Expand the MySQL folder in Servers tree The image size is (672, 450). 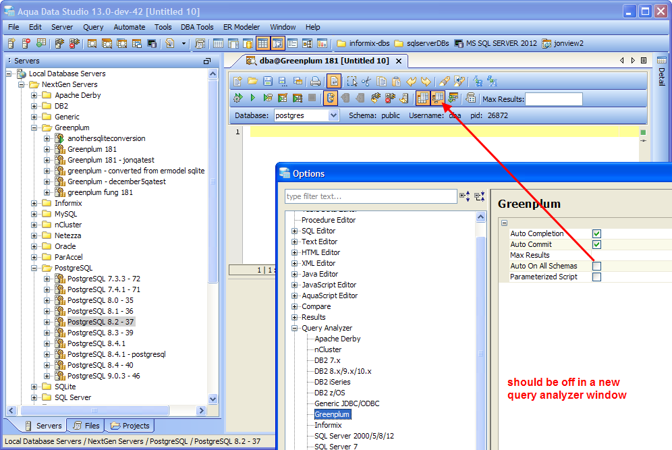pyautogui.click(x=34, y=214)
